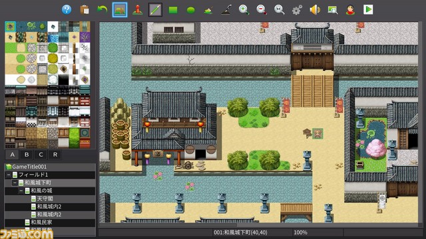
Task: Click the wooden bridge over the moat
Action: coord(312,91)
